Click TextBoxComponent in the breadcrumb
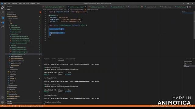The width and height of the screenshot is (195, 109). [x=92, y=10]
